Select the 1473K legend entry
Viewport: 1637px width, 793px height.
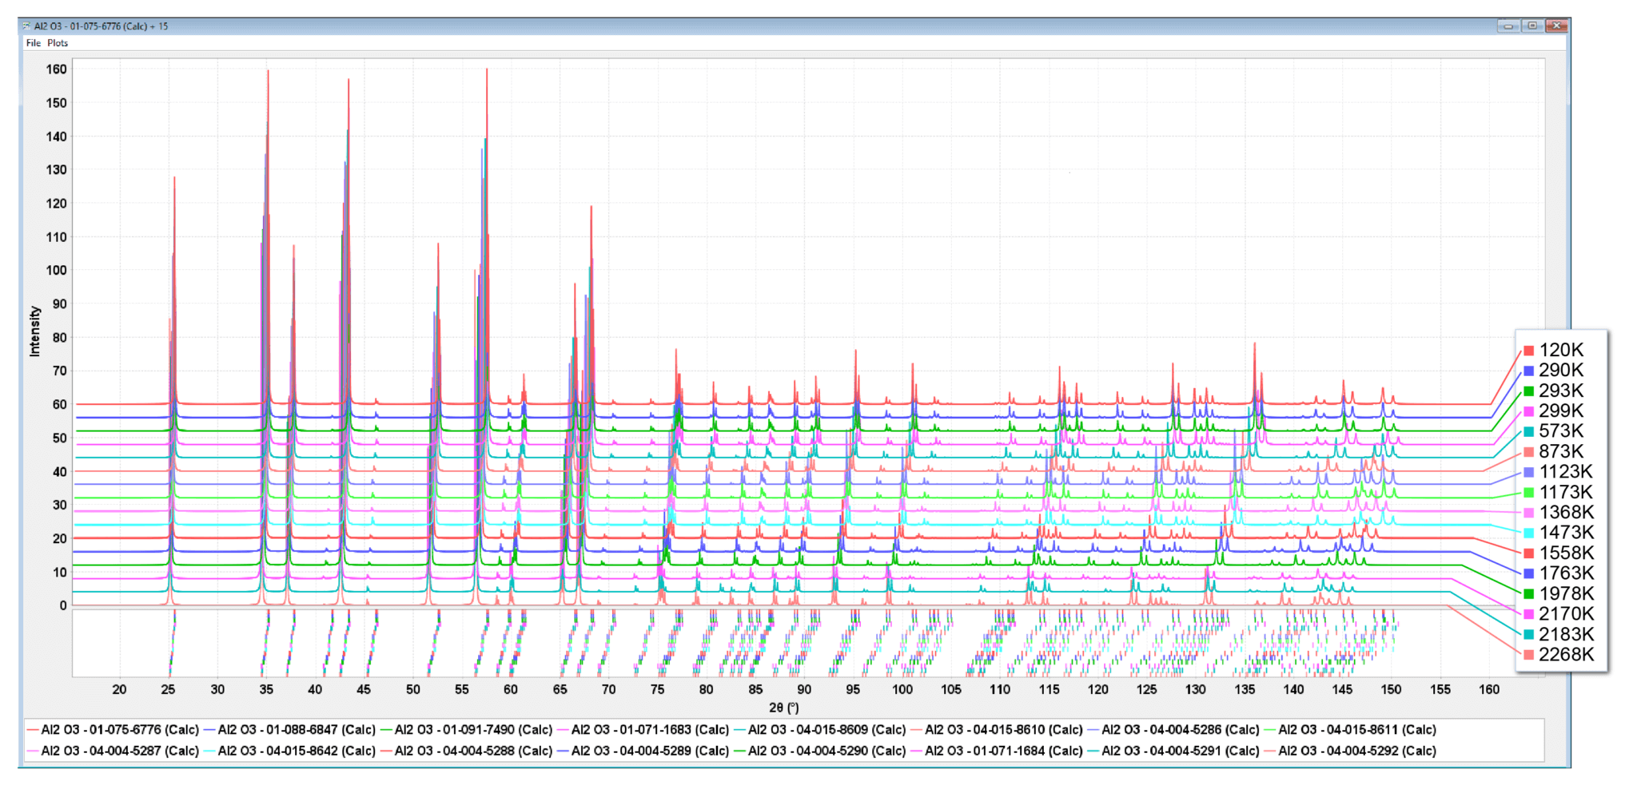1565,533
